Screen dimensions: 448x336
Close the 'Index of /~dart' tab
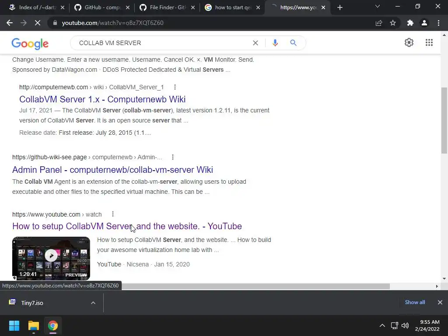pos(63,8)
